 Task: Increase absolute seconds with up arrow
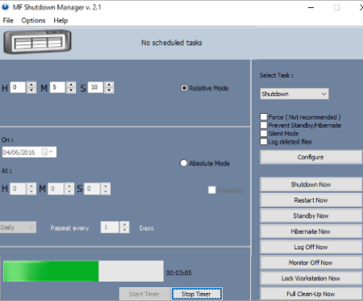(x=106, y=186)
